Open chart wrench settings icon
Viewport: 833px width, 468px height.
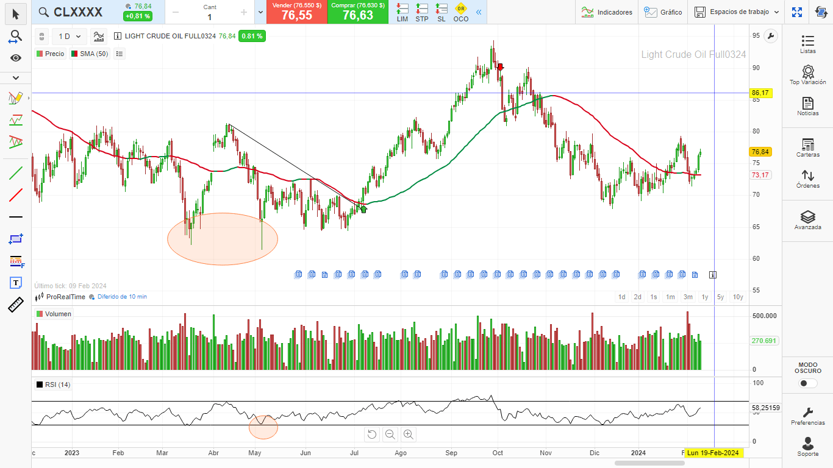point(771,36)
